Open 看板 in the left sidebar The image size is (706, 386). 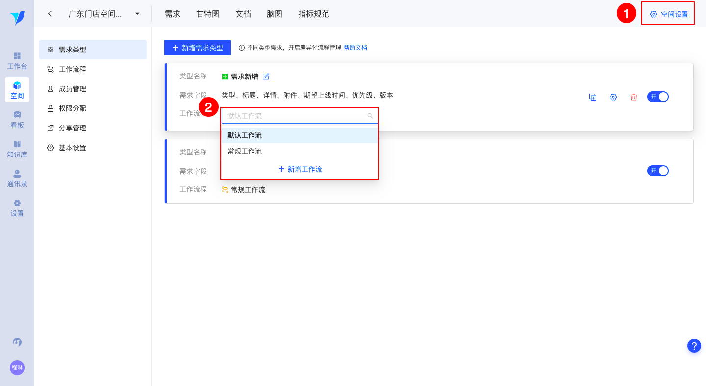(17, 120)
